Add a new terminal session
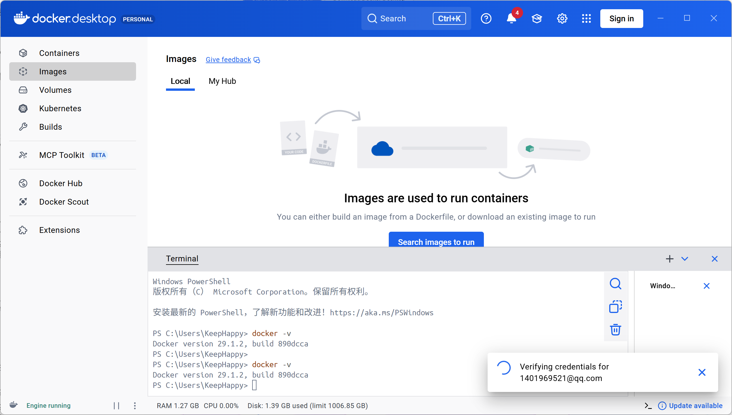 (669, 259)
